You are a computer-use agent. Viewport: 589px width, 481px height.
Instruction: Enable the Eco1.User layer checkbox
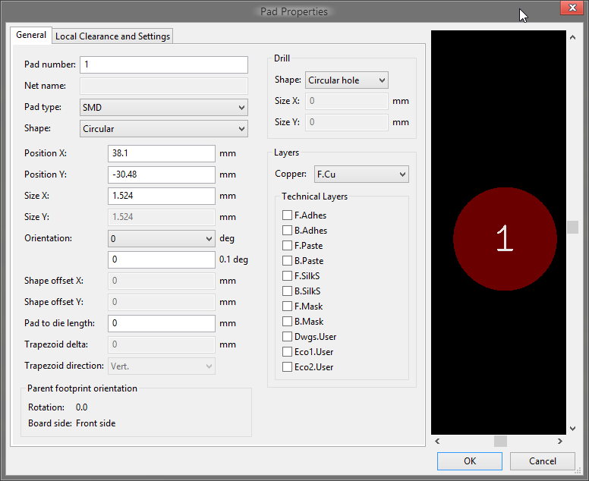point(287,352)
